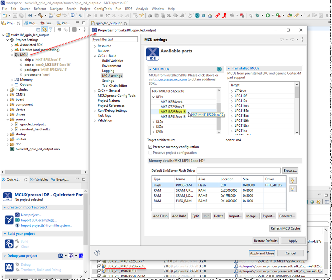Click the green bug Debug toolbar icon
The height and width of the screenshot is (280, 332).
click(x=258, y=15)
